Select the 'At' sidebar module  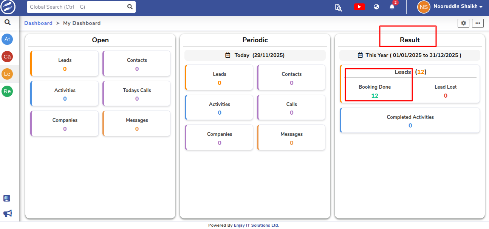7,39
